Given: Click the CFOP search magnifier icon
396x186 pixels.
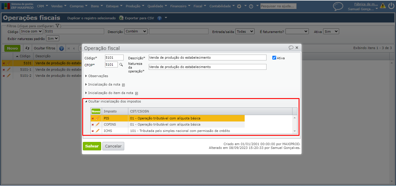Looking at the screenshot, I should (121, 65).
